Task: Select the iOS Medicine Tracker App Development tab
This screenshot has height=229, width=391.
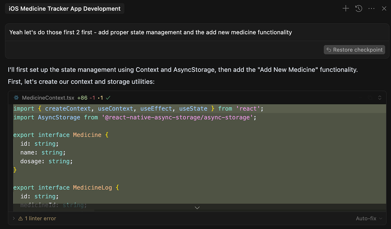Action: coord(65,9)
